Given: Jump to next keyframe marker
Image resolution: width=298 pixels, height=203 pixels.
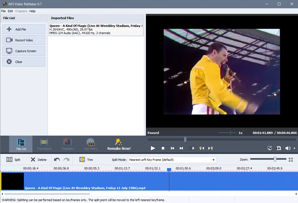Looking at the screenshot, I should tap(211, 148).
